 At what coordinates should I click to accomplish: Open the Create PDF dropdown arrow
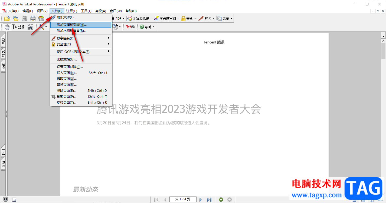123,19
